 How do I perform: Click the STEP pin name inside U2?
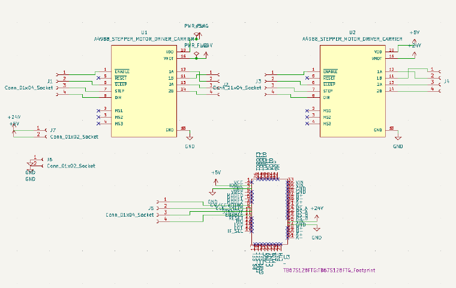328,91
